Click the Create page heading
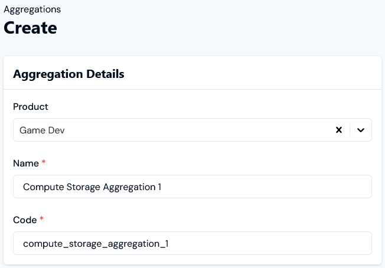Screen dimensions: 385x268 pyautogui.click(x=31, y=28)
